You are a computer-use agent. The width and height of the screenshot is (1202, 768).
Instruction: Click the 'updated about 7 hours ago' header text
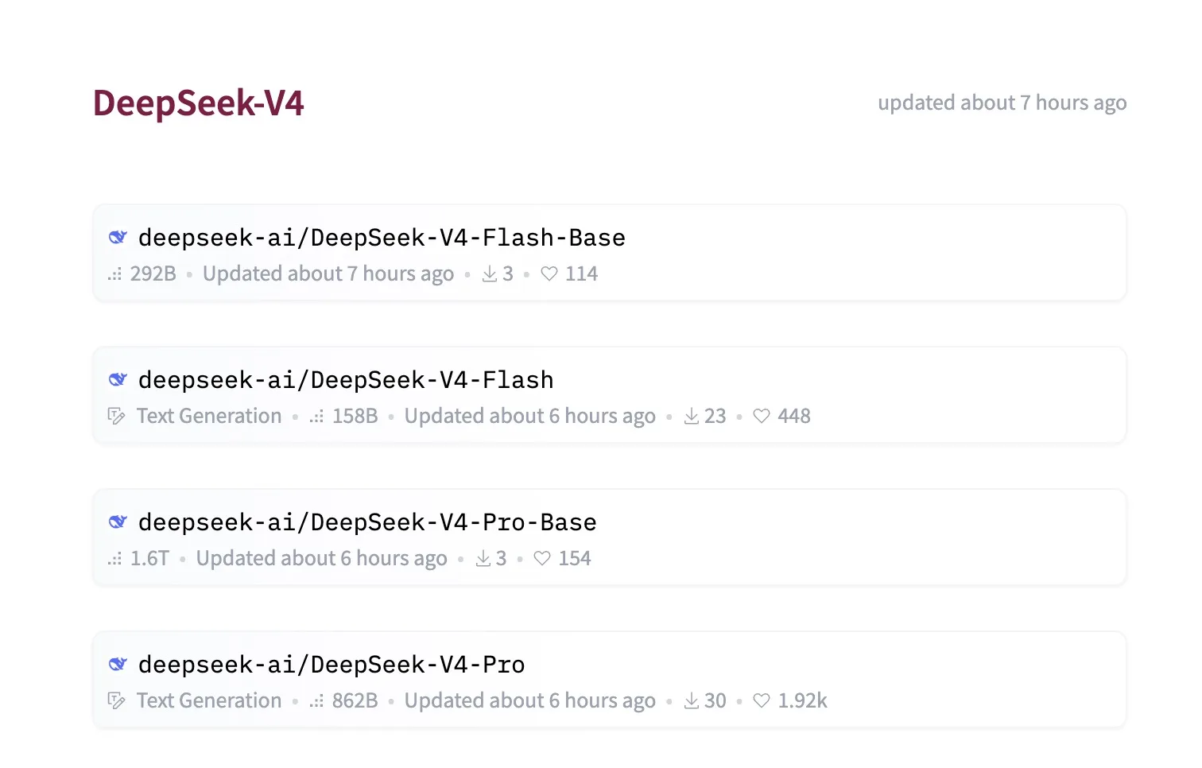click(x=1002, y=103)
